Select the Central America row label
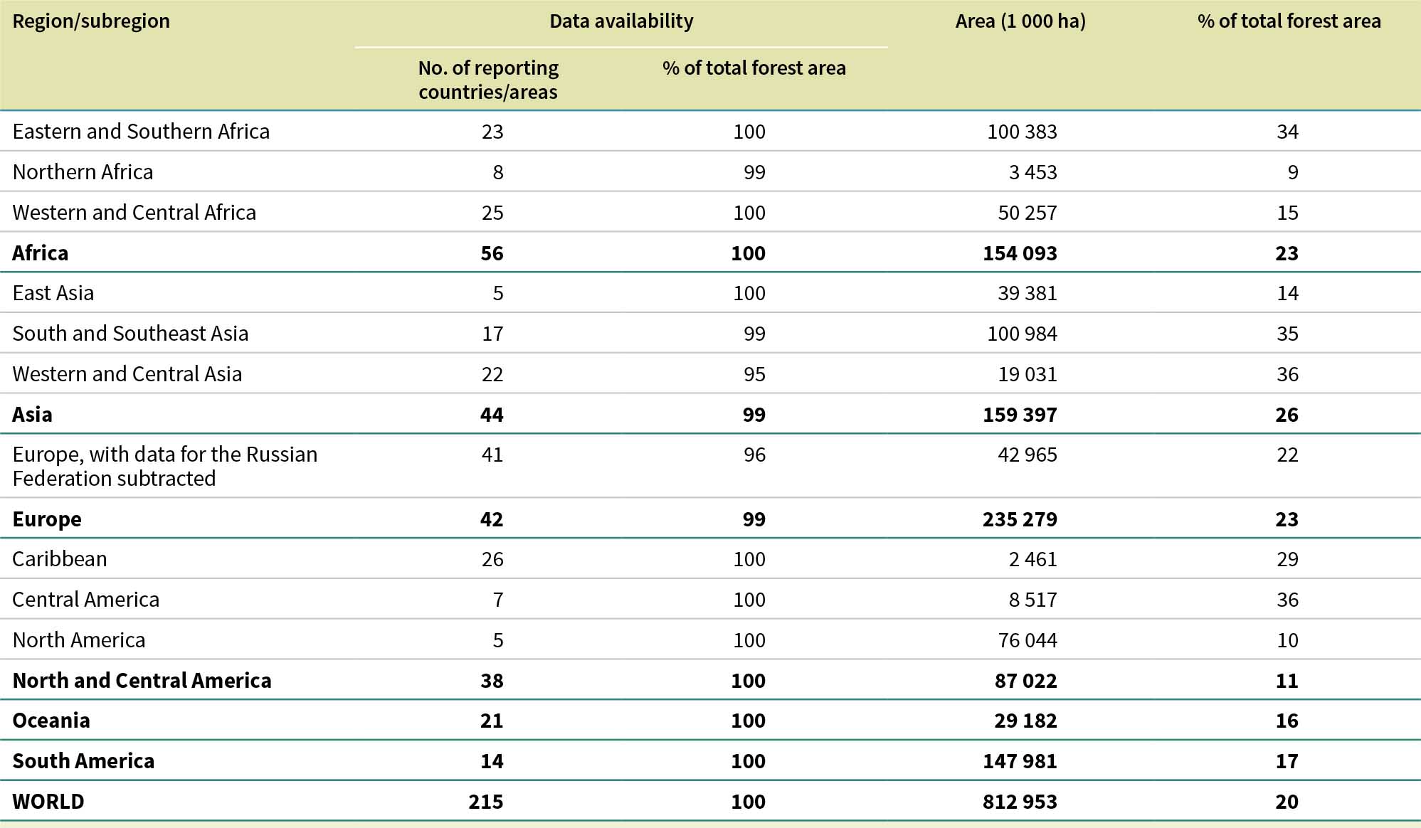Image resolution: width=1421 pixels, height=828 pixels. [x=86, y=600]
